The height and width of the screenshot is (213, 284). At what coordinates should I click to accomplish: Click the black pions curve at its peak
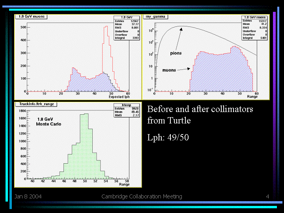[x=182, y=26]
